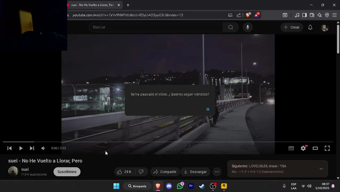The height and width of the screenshot is (192, 340).
Task: Open Brave Rewards triangle icon
Action: 257,15
